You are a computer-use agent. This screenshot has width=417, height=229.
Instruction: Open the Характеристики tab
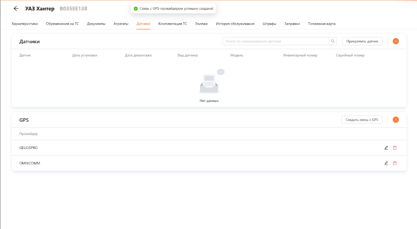25,24
